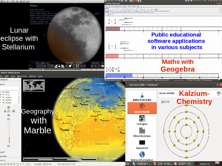Select the Line through two points tool
Screen dimensions: 222x166
pyautogui.click(x=115, y=10)
